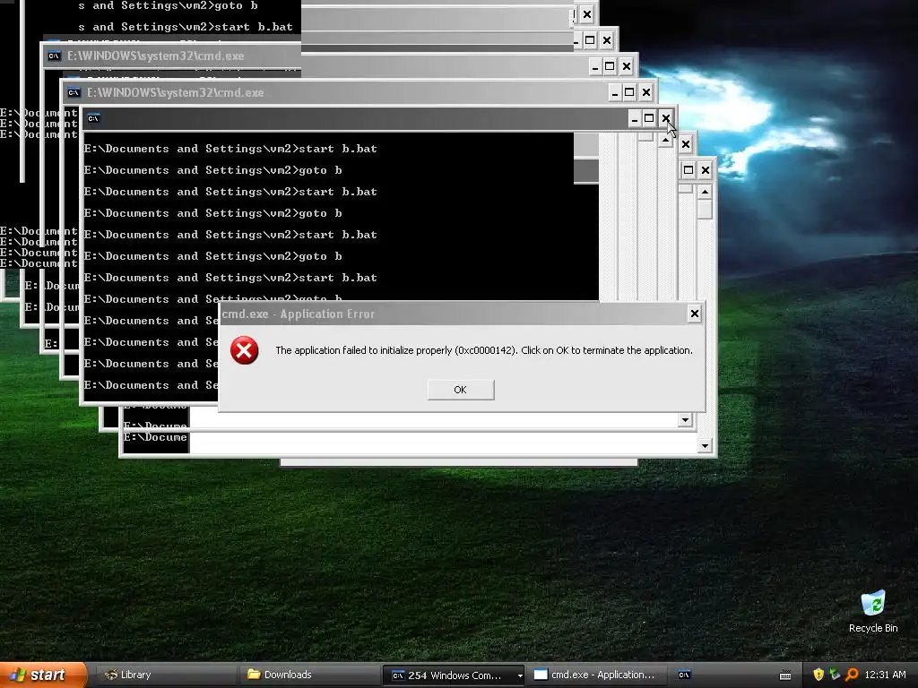Click the scroll-down arrow just below the error dialog

pyautogui.click(x=685, y=419)
